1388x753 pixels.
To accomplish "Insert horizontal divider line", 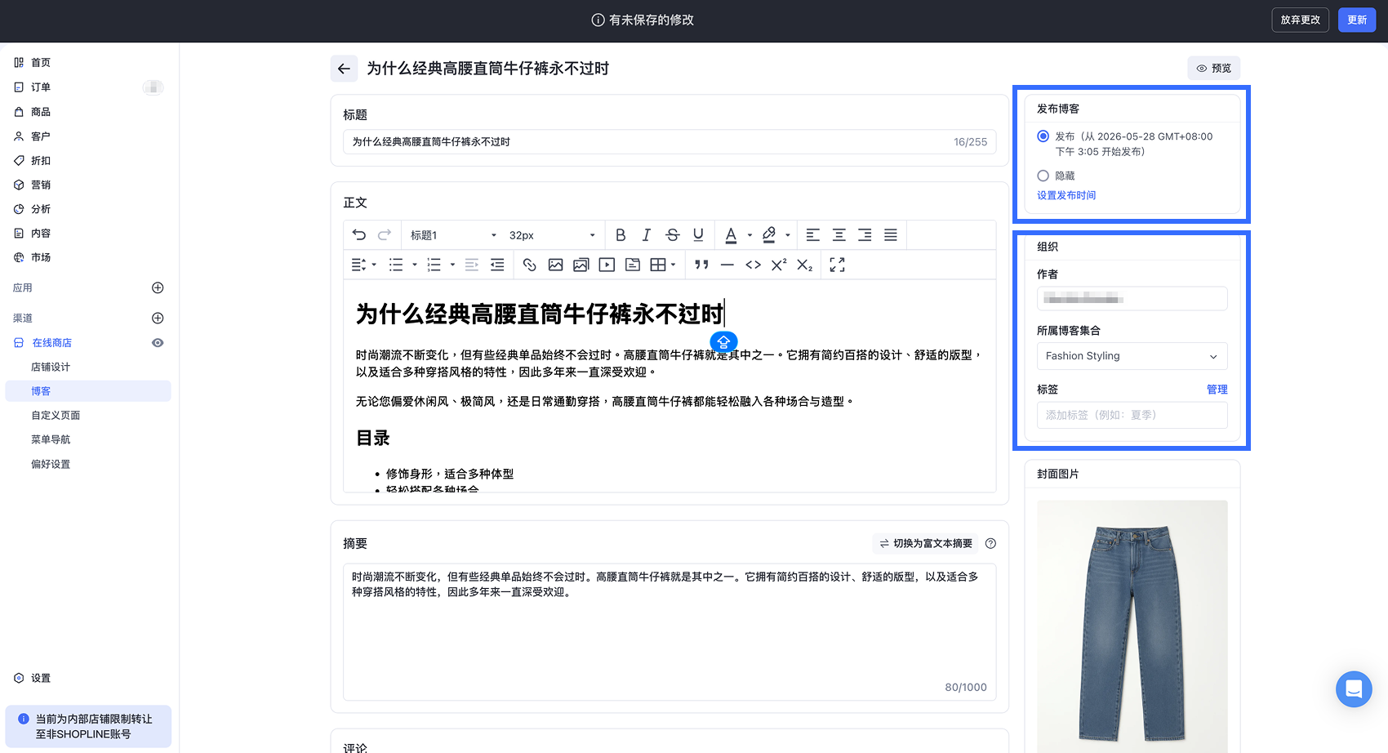I will point(727,265).
